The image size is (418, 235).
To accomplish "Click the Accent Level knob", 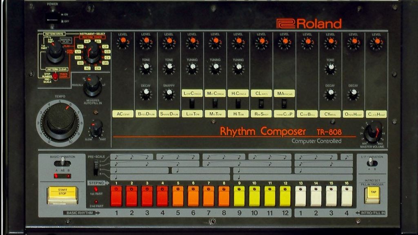I will (122, 43).
